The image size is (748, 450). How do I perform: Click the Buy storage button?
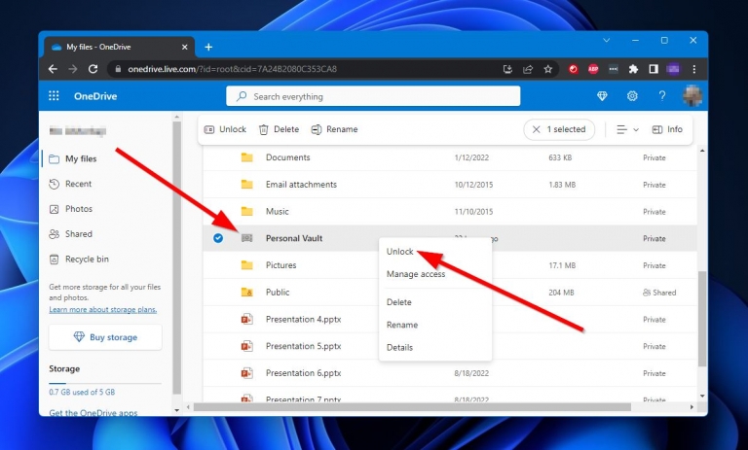pos(105,337)
